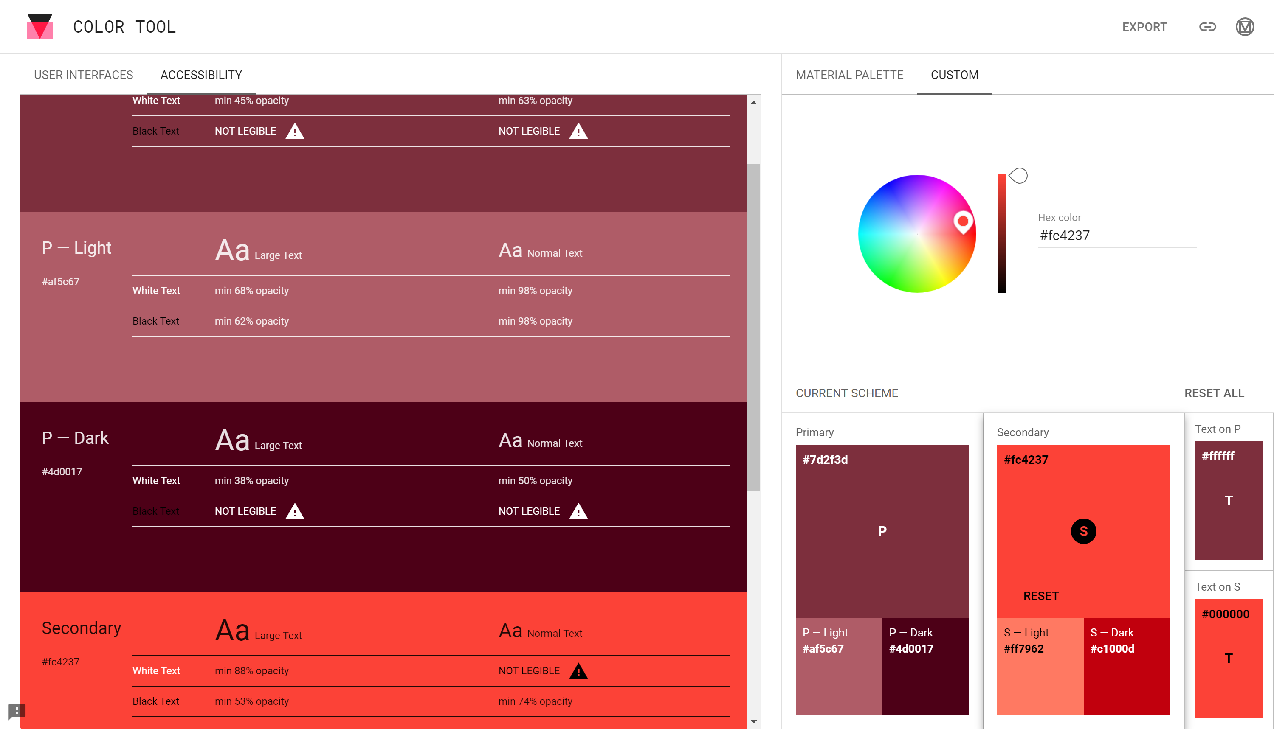Click 'min 50% opacity' under P — Dark

coord(535,481)
